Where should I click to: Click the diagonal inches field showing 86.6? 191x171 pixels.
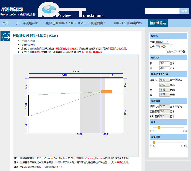coord(164,80)
